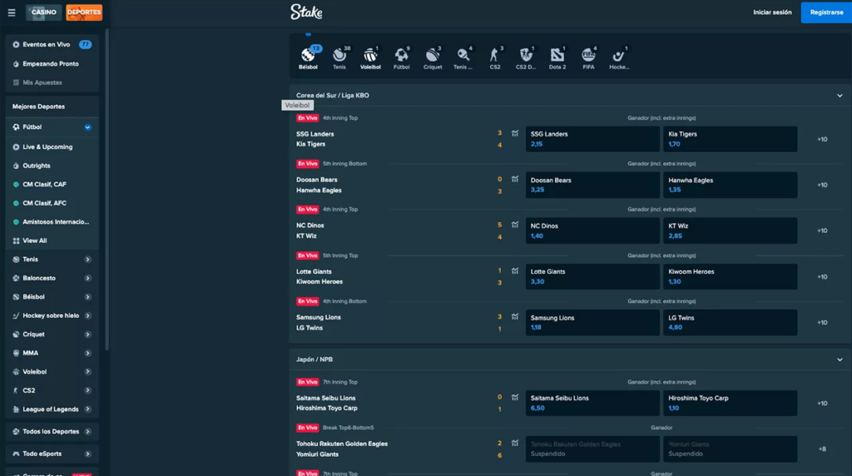
Task: Expand Baloncesto sidebar arrow
Action: (87, 278)
